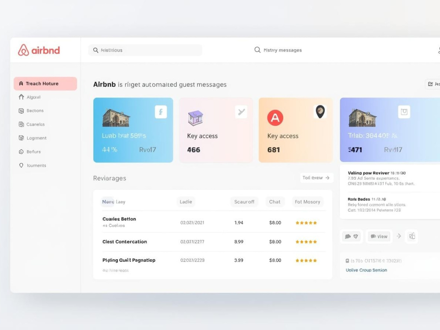The image size is (440, 330).
Task: Open the Uolive Croup Sertion link
Action: click(366, 270)
